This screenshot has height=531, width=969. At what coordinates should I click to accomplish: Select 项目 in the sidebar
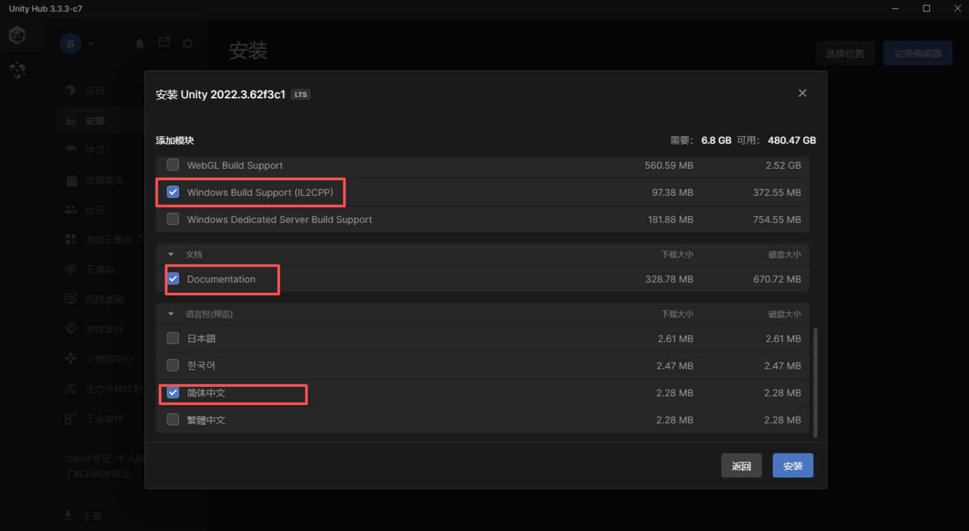[x=95, y=91]
